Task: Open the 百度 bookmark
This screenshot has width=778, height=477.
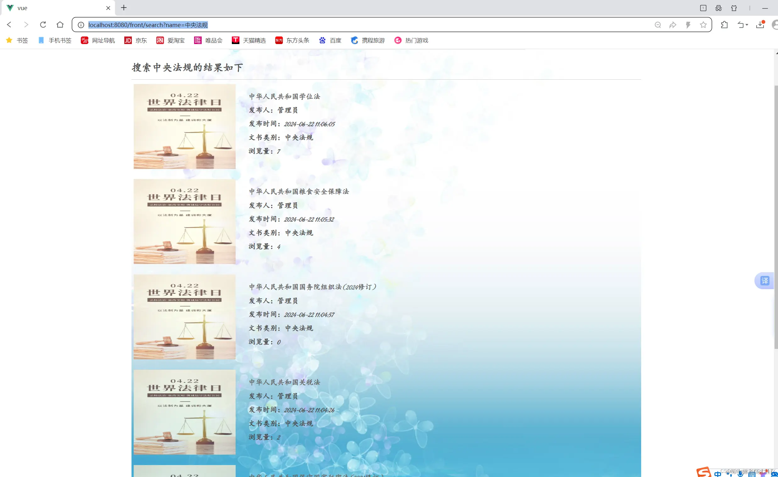Action: [x=330, y=41]
